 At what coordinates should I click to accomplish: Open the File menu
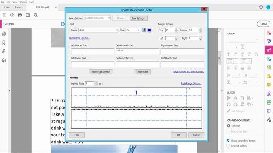tap(3, 2)
